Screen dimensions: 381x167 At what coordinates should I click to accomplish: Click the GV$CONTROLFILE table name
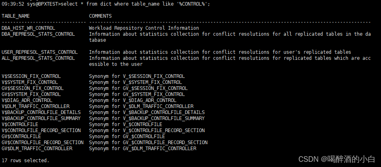pos(21,136)
